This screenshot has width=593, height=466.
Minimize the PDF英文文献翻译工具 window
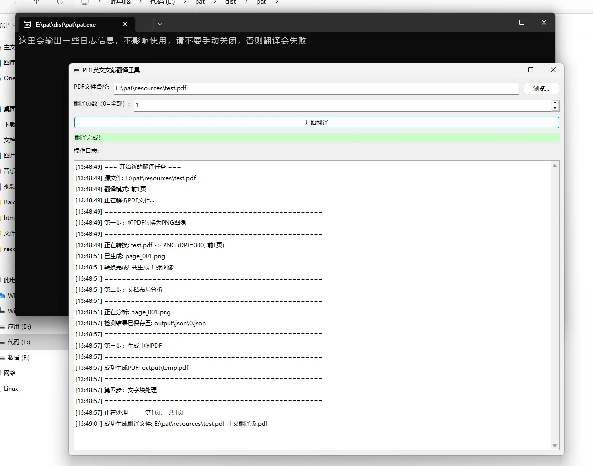(x=509, y=70)
